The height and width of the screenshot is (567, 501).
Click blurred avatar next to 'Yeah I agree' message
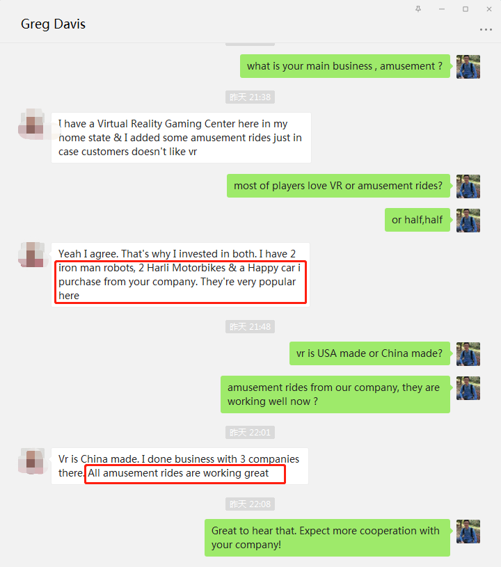point(33,255)
